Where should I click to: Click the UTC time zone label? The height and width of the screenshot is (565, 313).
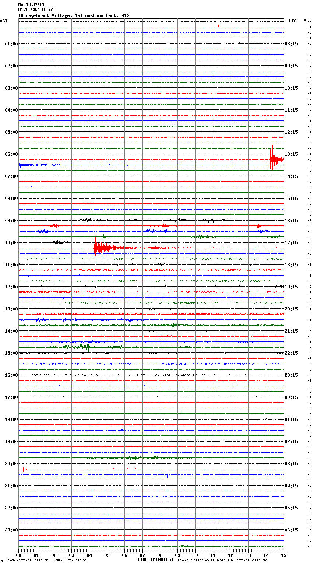(x=292, y=21)
